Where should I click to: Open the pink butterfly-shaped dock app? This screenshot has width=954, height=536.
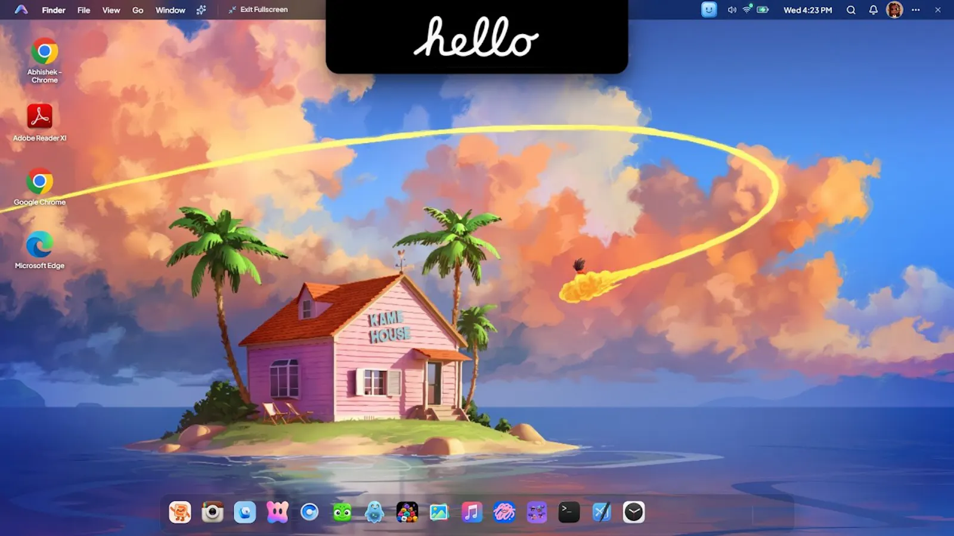coord(277,512)
